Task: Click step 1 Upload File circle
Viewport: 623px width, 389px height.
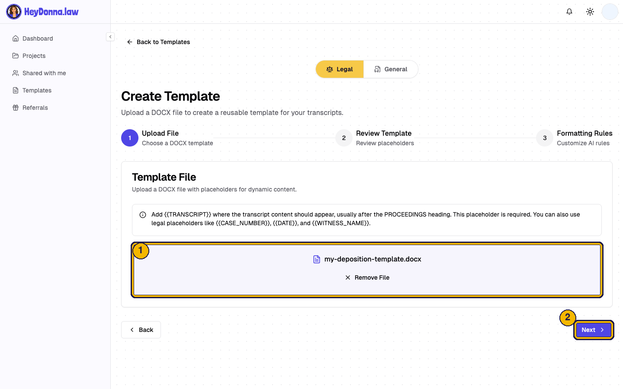Action: (130, 138)
